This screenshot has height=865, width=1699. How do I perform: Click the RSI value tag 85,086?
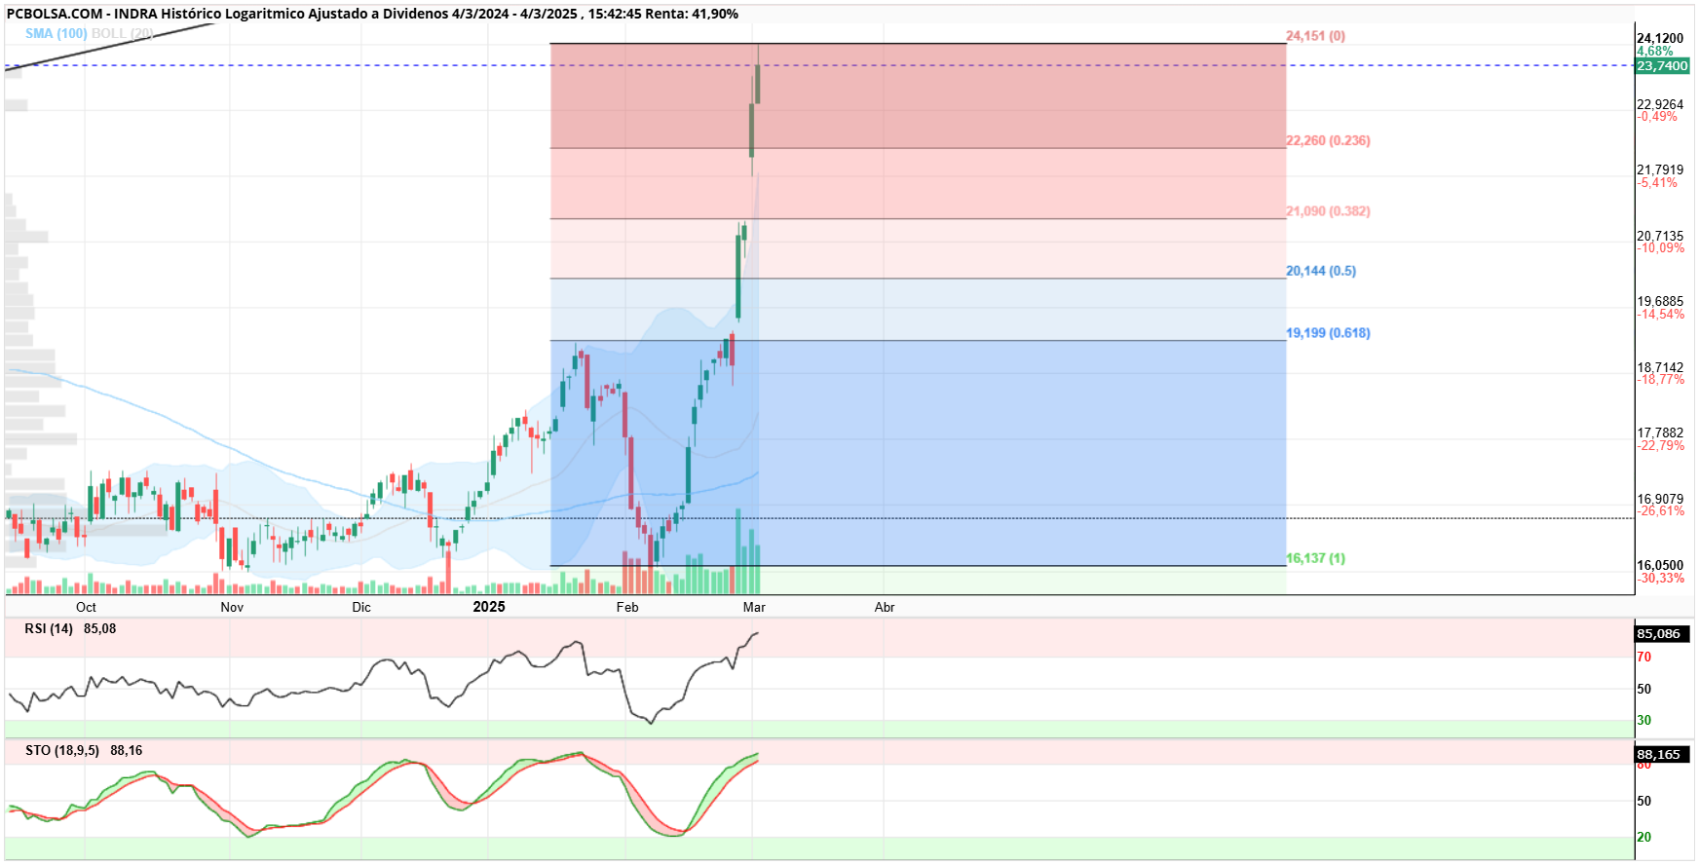pos(1662,633)
